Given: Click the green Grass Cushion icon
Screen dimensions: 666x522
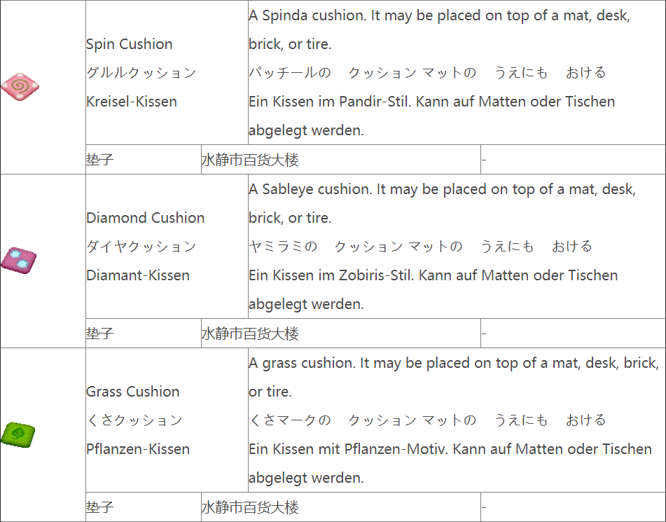Looking at the screenshot, I should 18,435.
